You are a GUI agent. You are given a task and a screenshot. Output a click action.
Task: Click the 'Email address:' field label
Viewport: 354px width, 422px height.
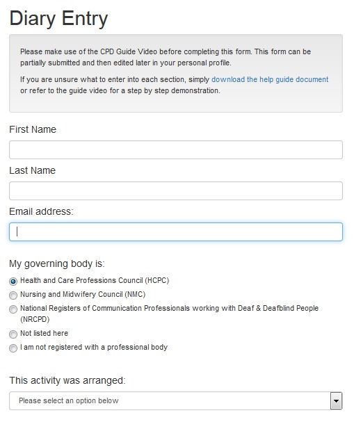(x=41, y=211)
